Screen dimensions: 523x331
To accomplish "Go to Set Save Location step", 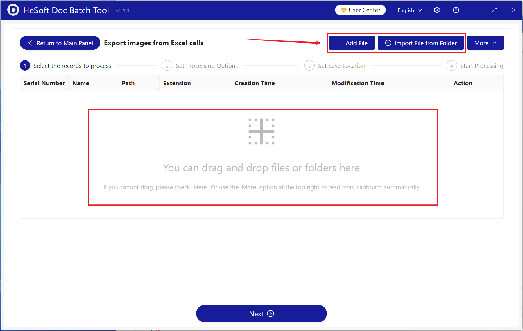I will [x=335, y=66].
